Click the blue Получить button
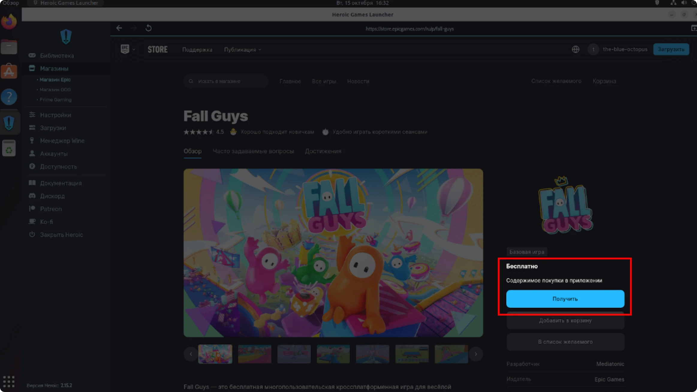This screenshot has height=392, width=697. click(x=565, y=299)
